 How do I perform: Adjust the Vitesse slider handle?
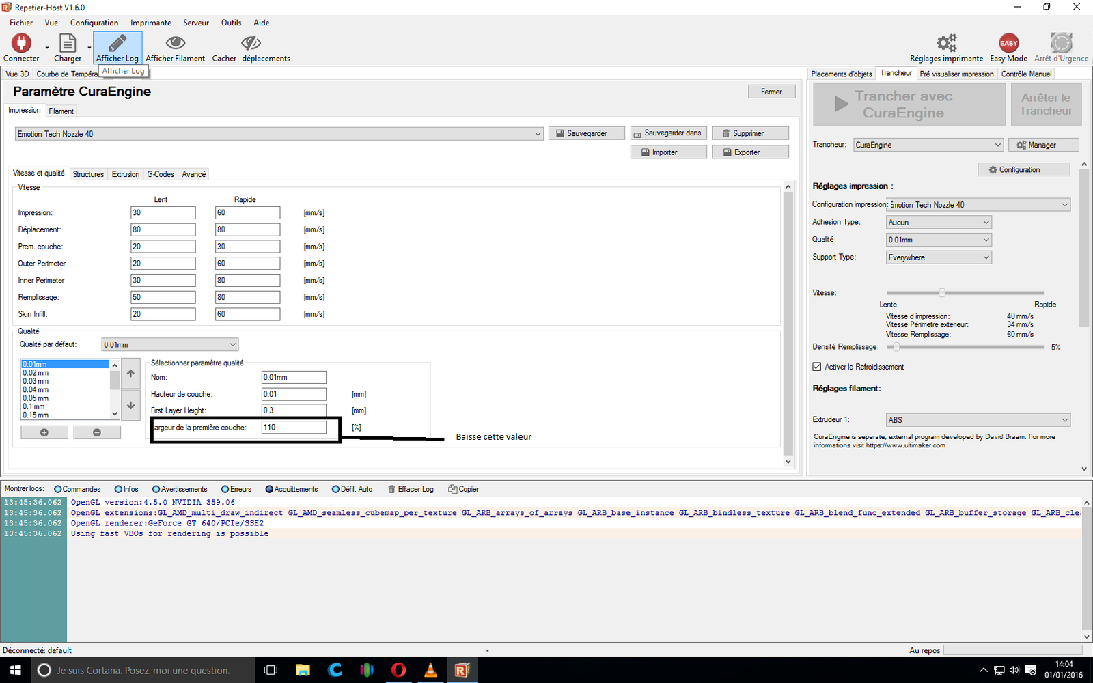942,293
